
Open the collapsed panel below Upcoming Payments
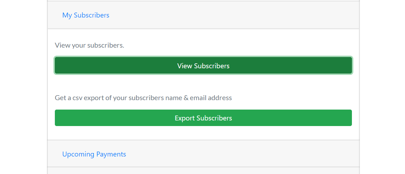[203, 170]
